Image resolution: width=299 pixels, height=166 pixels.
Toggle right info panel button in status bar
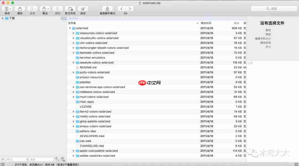pyautogui.click(x=296, y=164)
